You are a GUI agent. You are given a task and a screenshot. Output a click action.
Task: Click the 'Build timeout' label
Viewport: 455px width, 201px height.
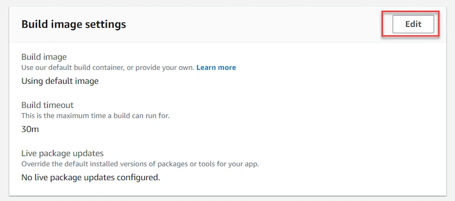48,104
